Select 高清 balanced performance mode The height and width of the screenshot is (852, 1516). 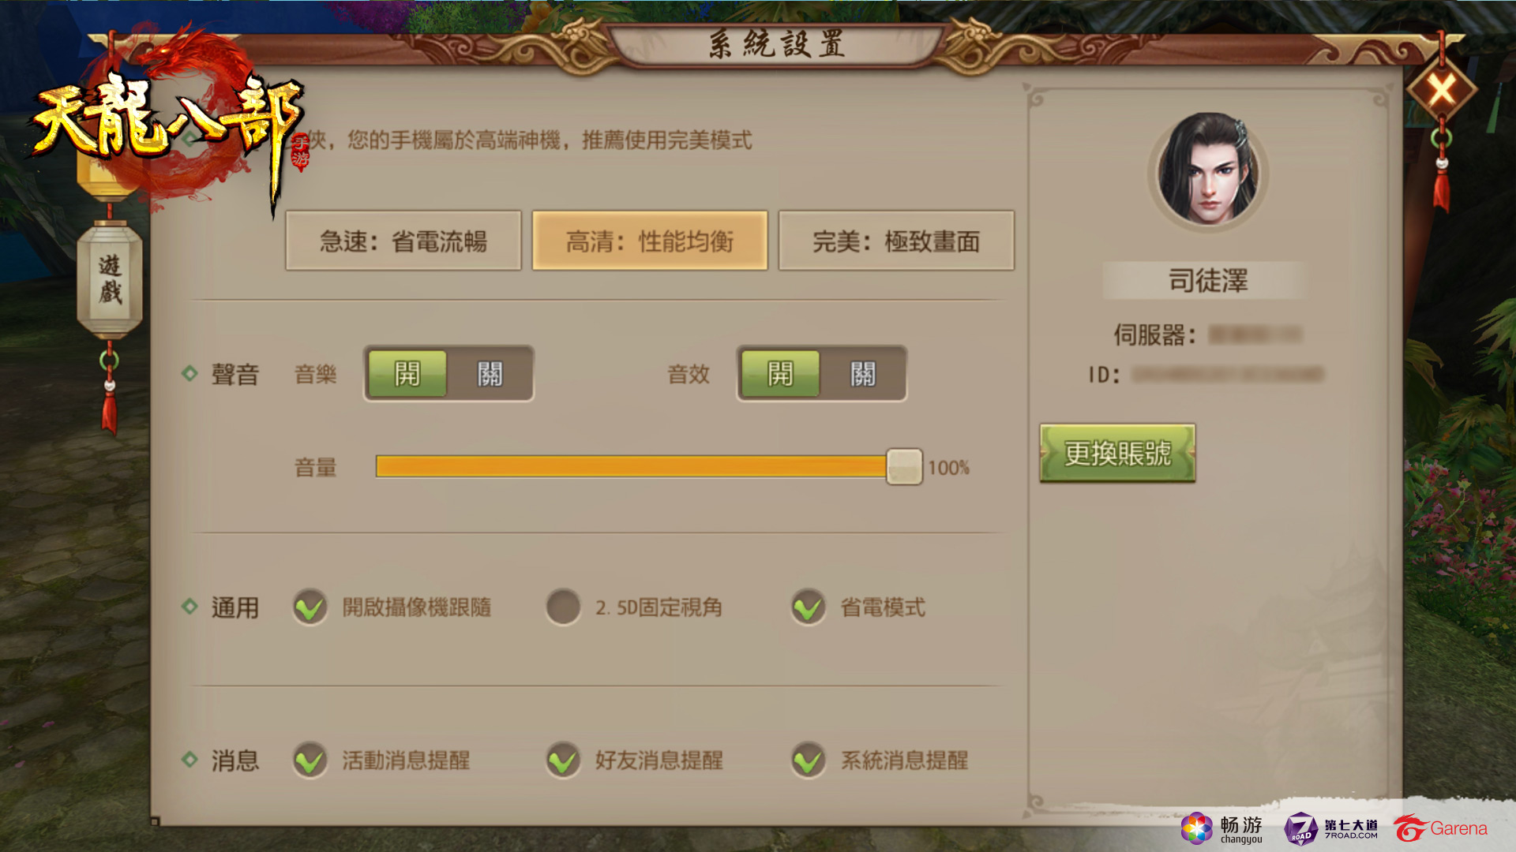650,241
